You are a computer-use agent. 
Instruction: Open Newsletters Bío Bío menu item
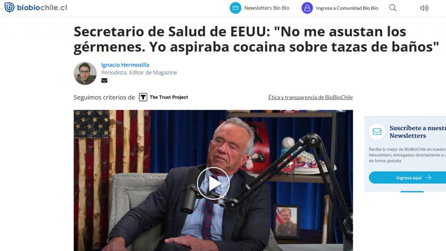pyautogui.click(x=267, y=8)
